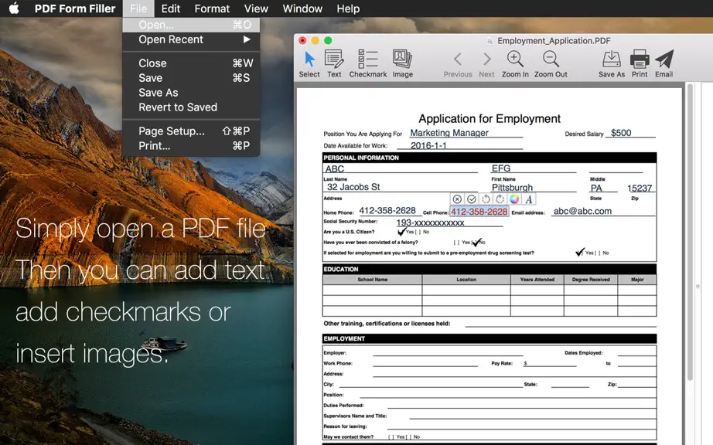Activate the Text tool in toolbar

334,64
